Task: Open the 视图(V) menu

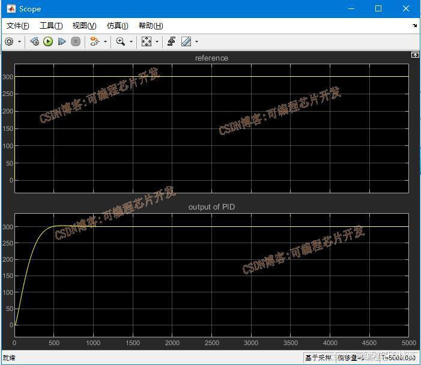Action: click(84, 26)
